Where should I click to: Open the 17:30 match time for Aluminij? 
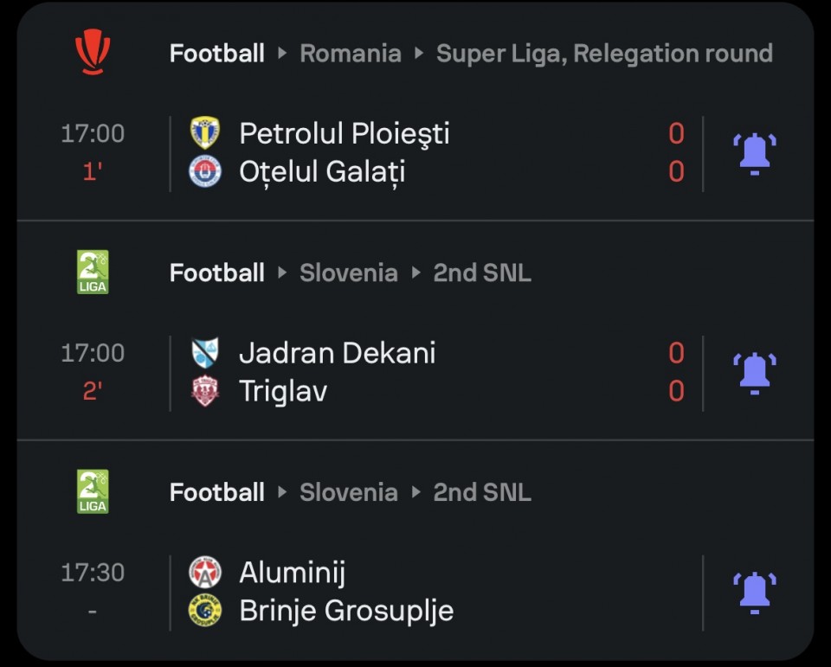pyautogui.click(x=93, y=573)
